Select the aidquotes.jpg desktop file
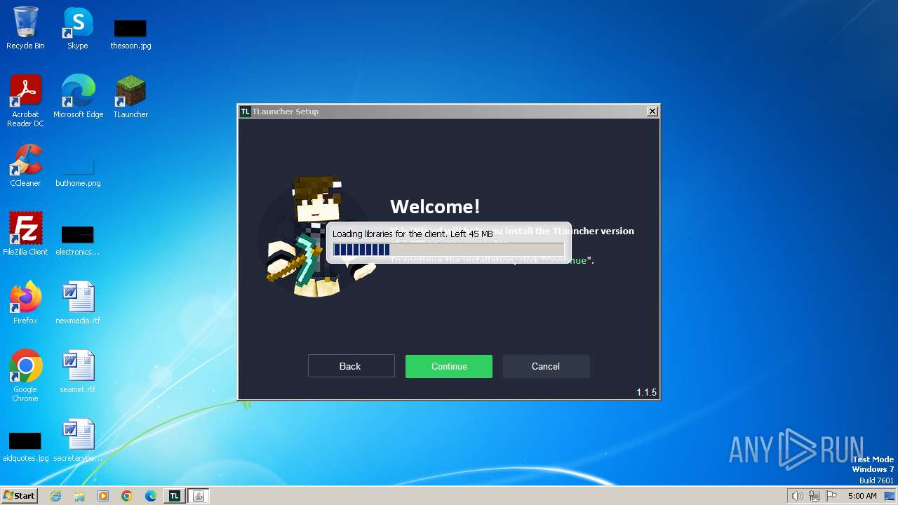Image resolution: width=898 pixels, height=505 pixels. [x=25, y=447]
